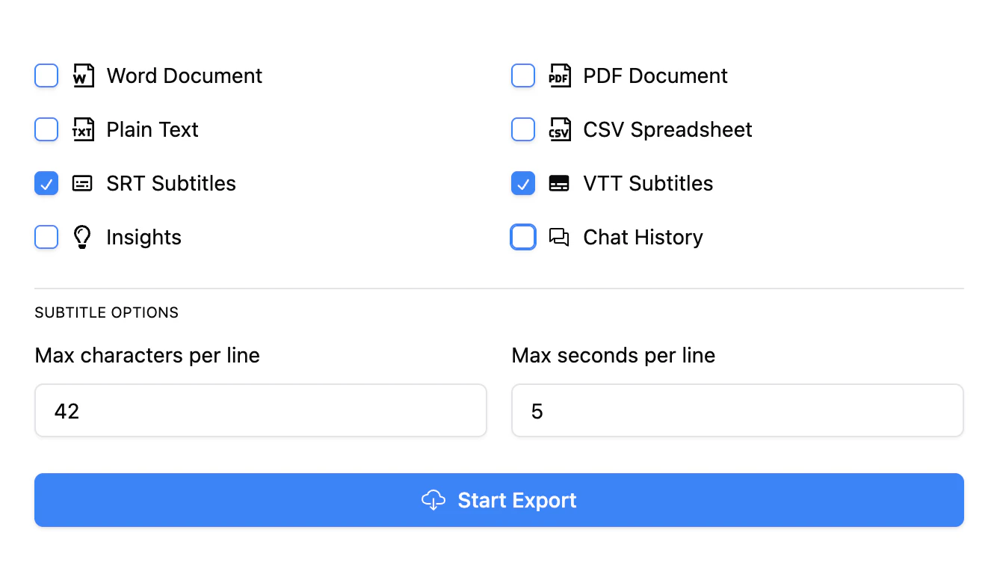
Task: Click the PDF Document file icon
Action: [559, 75]
